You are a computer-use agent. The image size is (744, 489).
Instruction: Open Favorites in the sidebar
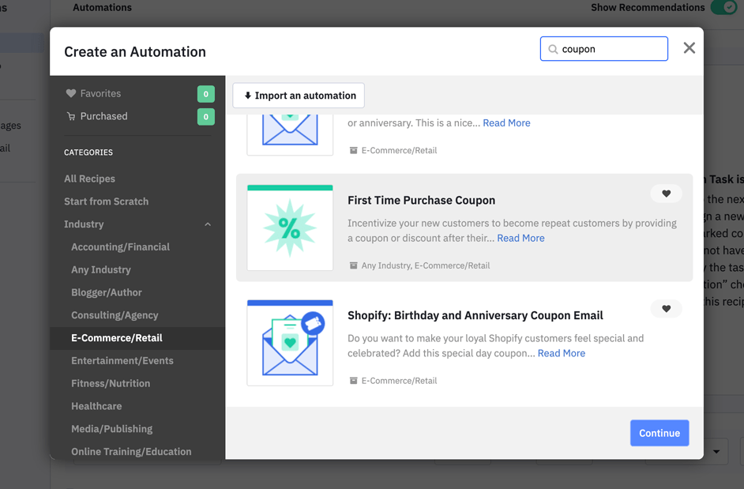(x=100, y=93)
